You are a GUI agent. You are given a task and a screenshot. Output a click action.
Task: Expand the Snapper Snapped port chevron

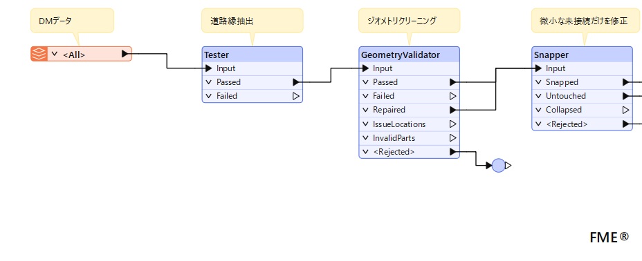(x=538, y=82)
